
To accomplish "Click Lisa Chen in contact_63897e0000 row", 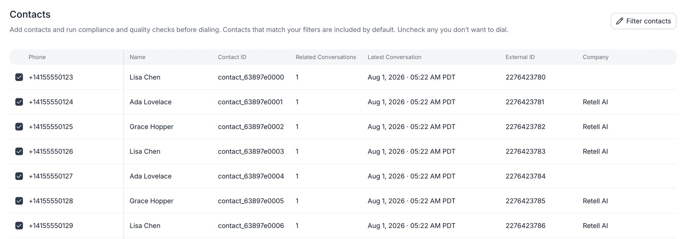I will (145, 77).
